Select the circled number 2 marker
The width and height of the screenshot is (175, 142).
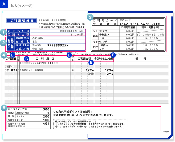tap(3, 42)
